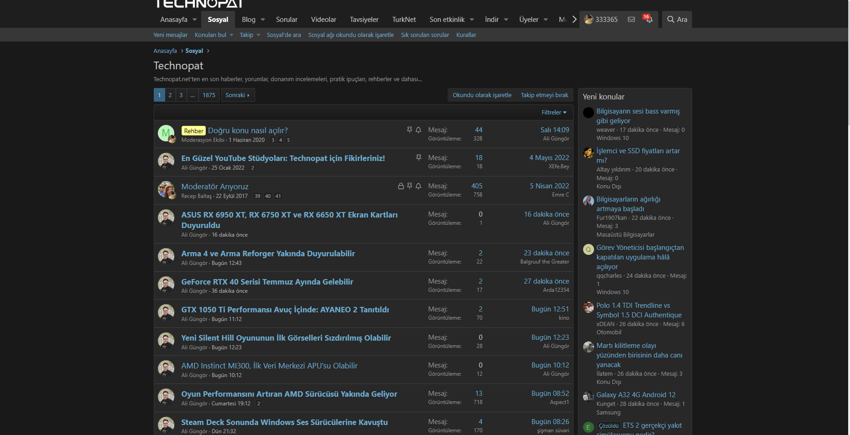Click Sosyal ağı okundu olarak işaretle

click(x=351, y=35)
